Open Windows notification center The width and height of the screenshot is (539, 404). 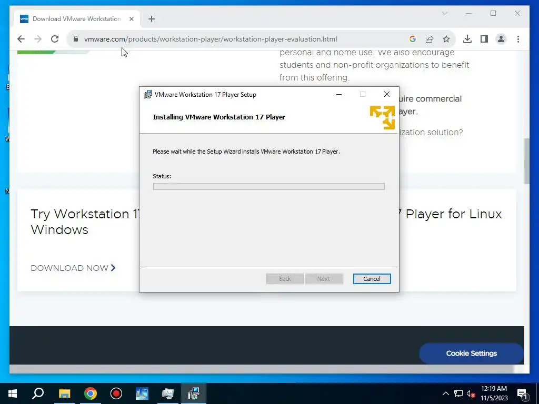[x=522, y=393]
